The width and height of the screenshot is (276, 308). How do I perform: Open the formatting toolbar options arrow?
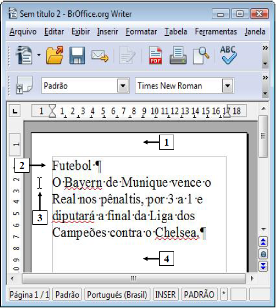pos(265,93)
